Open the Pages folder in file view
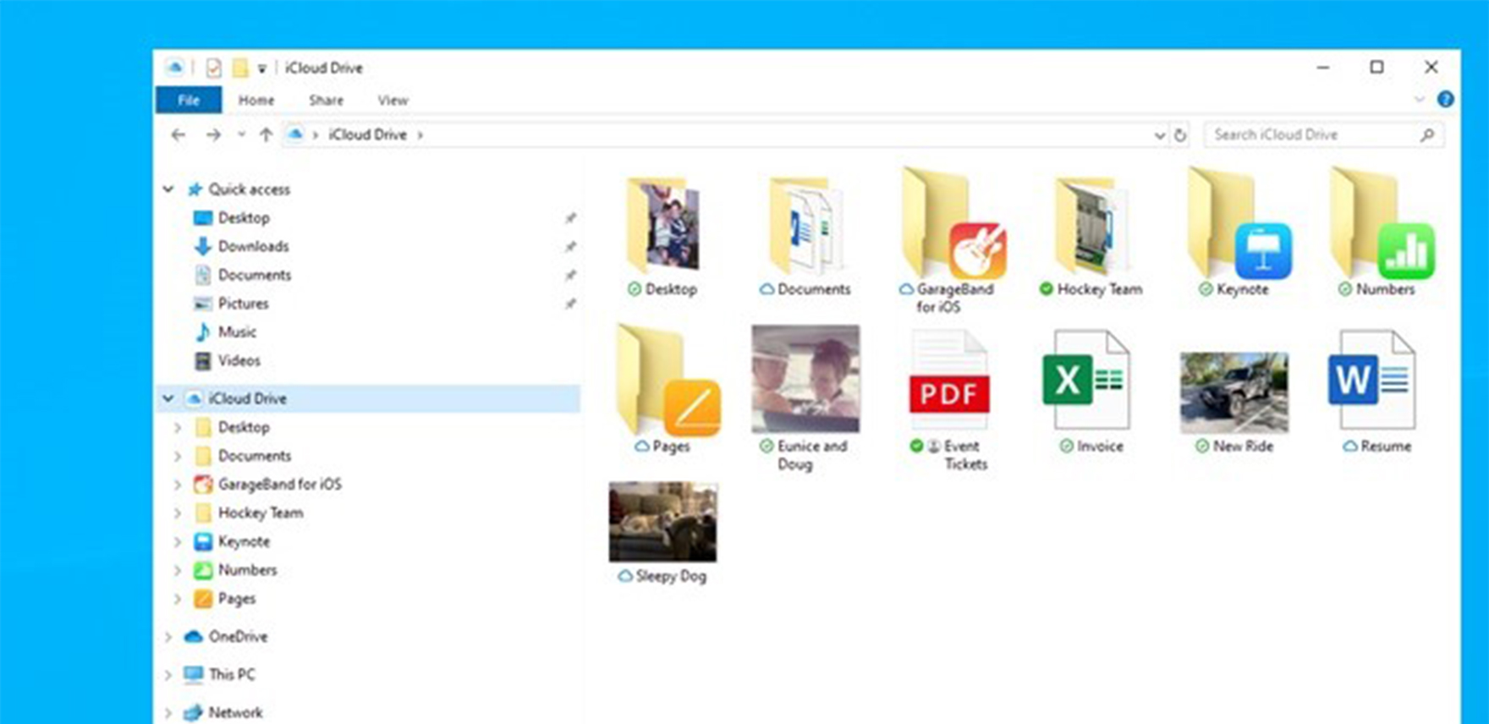The height and width of the screenshot is (724, 1489). [x=668, y=381]
